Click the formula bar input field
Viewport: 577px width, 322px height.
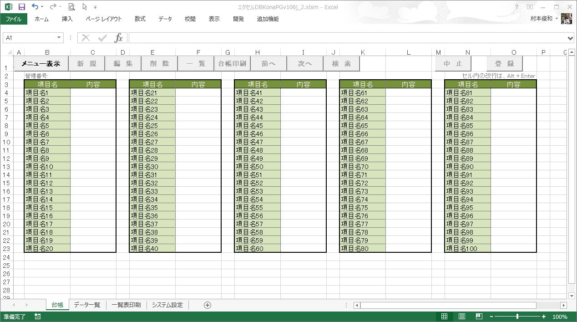pyautogui.click(x=346, y=38)
